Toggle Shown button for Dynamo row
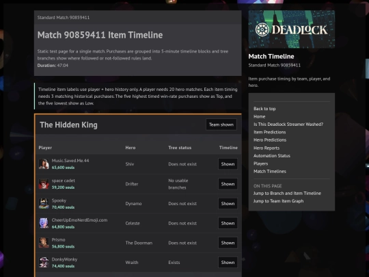369x277 pixels. [x=228, y=204]
